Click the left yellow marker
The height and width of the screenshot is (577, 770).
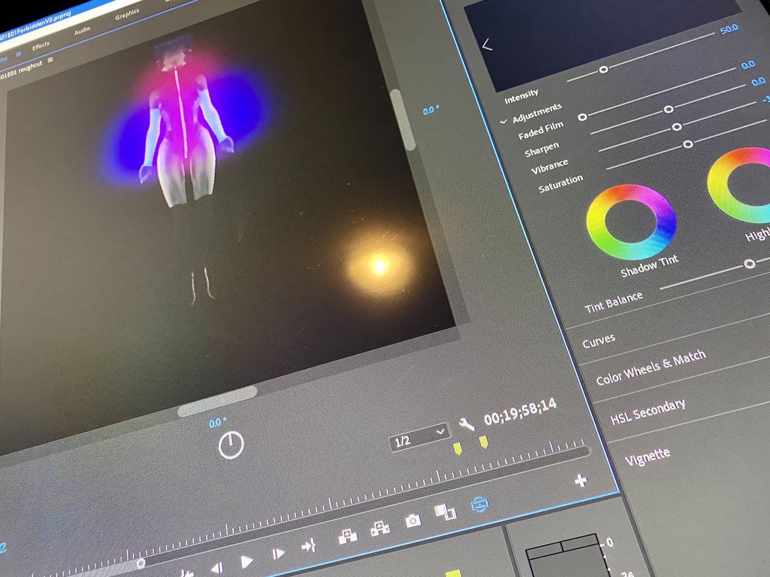point(458,449)
